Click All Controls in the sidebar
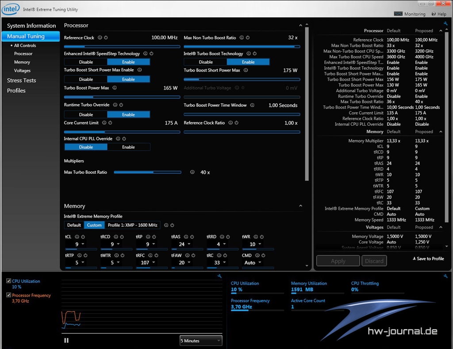The width and height of the screenshot is (453, 349). coord(25,45)
